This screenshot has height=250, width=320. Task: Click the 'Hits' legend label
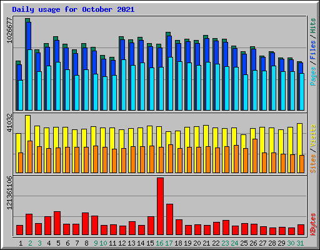(x=313, y=26)
